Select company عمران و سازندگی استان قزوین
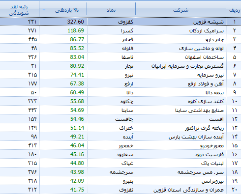 pyautogui.click(x=188, y=190)
